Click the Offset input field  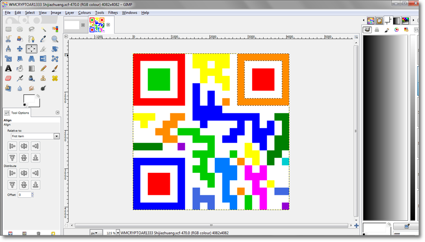(x=24, y=195)
